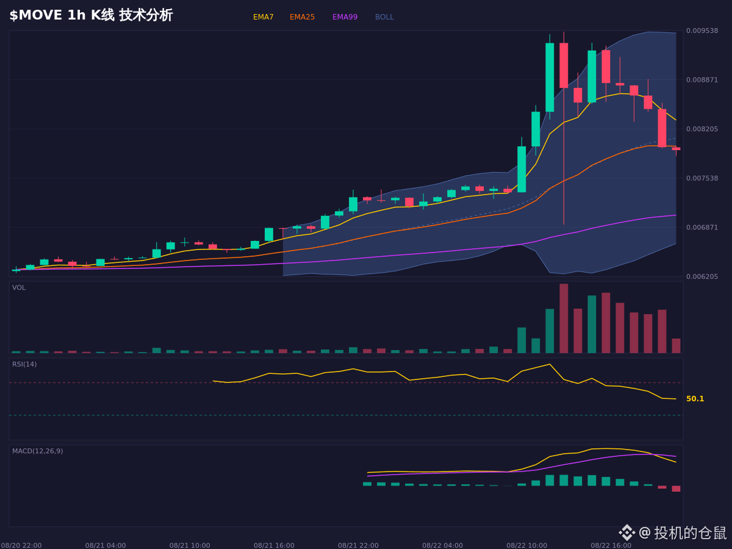Viewport: 732px width, 549px height.
Task: Toggle the EMA25 legend entry
Action: pos(303,17)
